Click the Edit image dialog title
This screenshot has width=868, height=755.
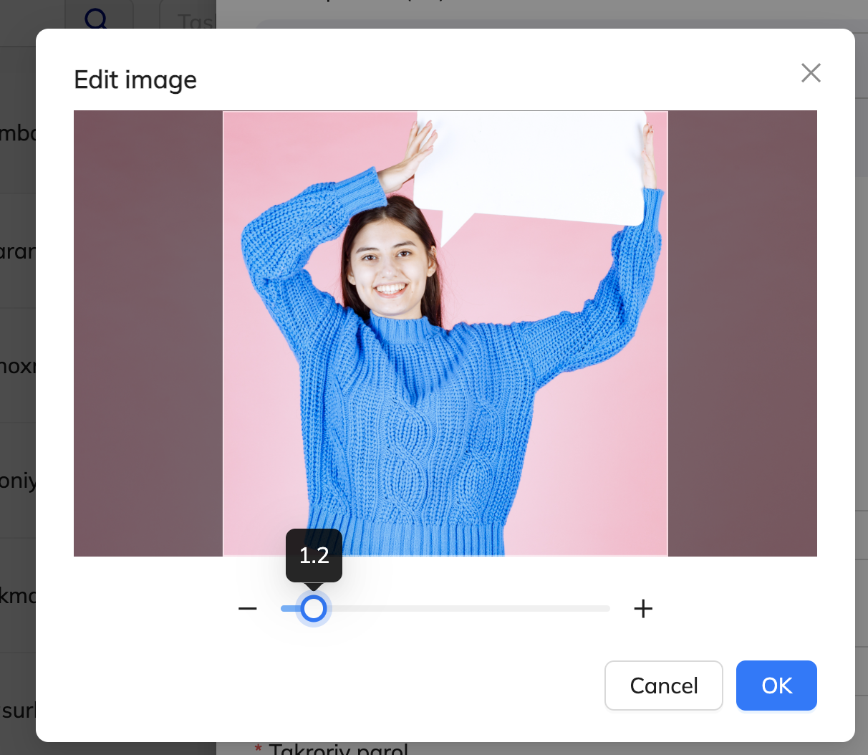(x=135, y=80)
